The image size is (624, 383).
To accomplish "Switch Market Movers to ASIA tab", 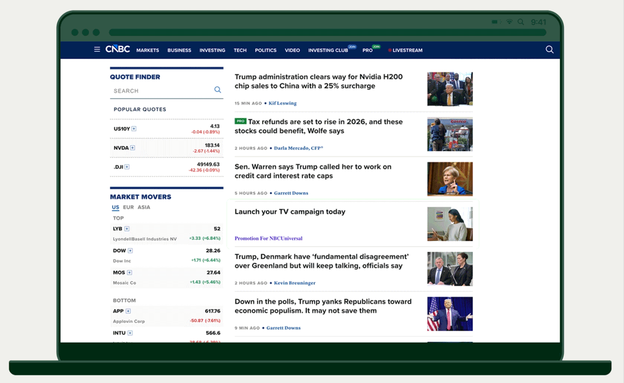I will coord(144,207).
